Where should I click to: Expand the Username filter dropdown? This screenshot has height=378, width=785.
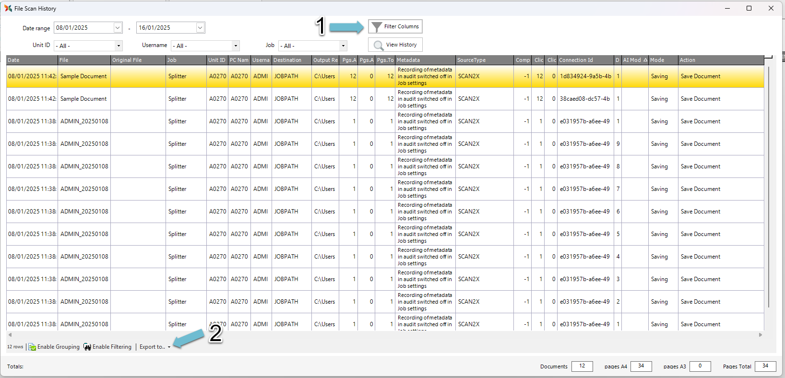click(x=235, y=46)
